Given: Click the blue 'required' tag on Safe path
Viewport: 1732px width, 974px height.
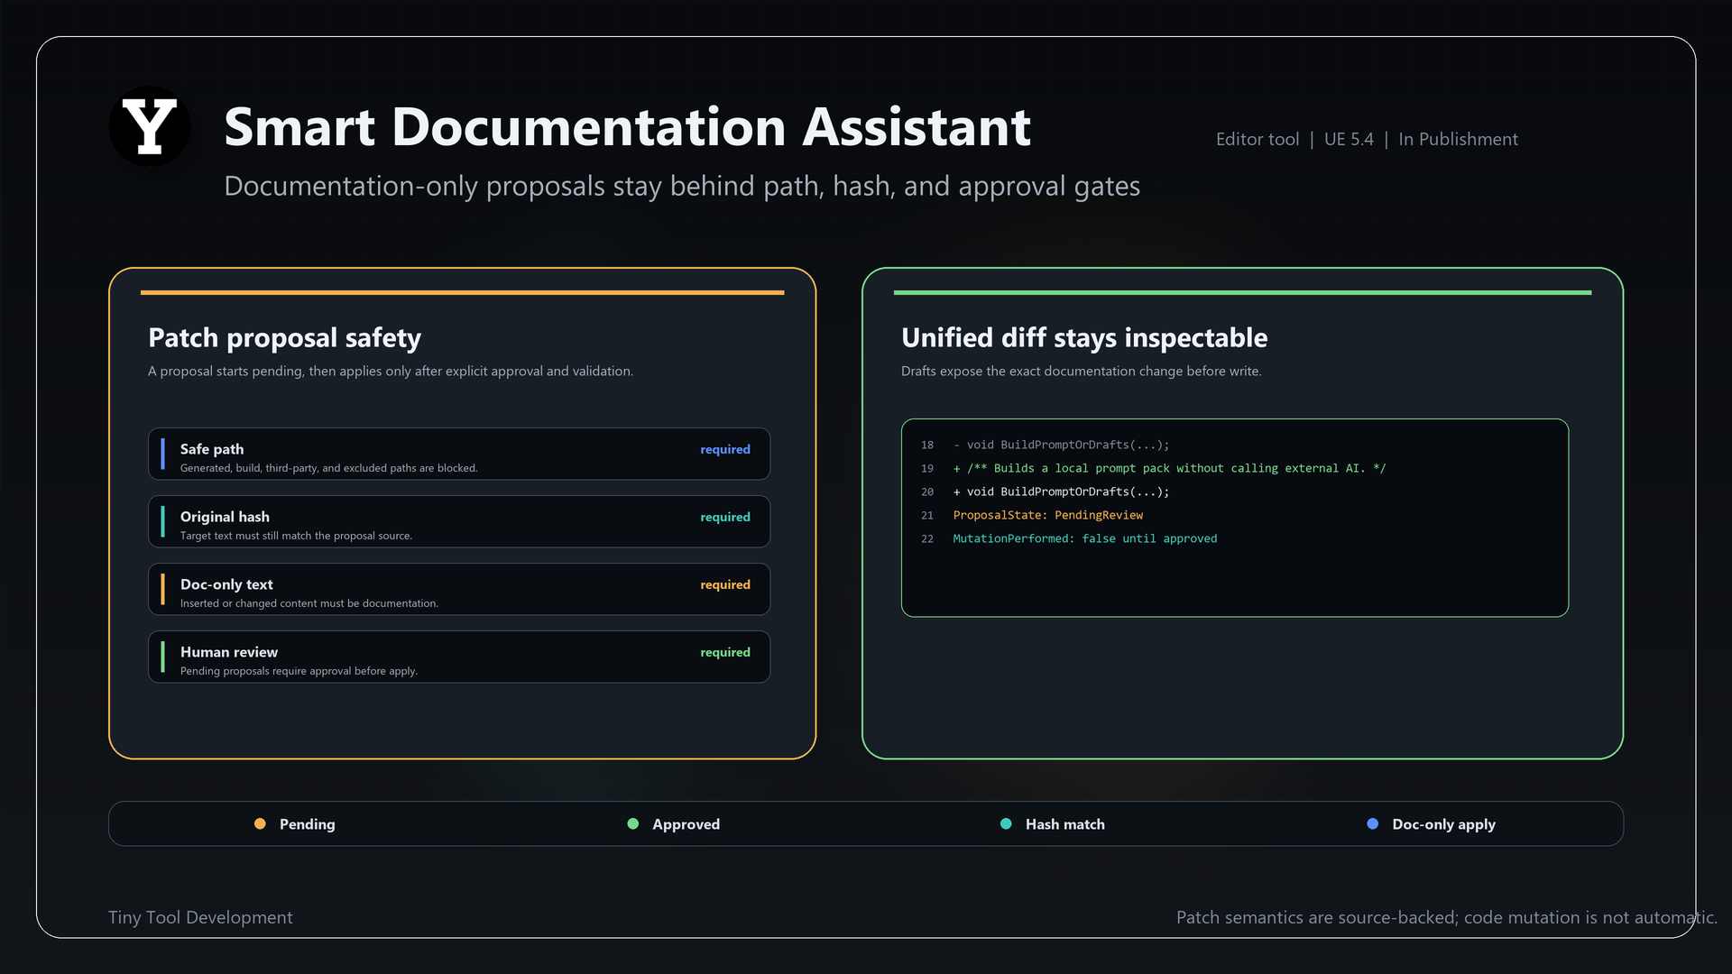Looking at the screenshot, I should (725, 449).
